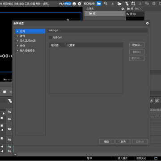This screenshot has height=161, width=161.
Task: Select 硬件 in the settings tree
Action: click(22, 36)
